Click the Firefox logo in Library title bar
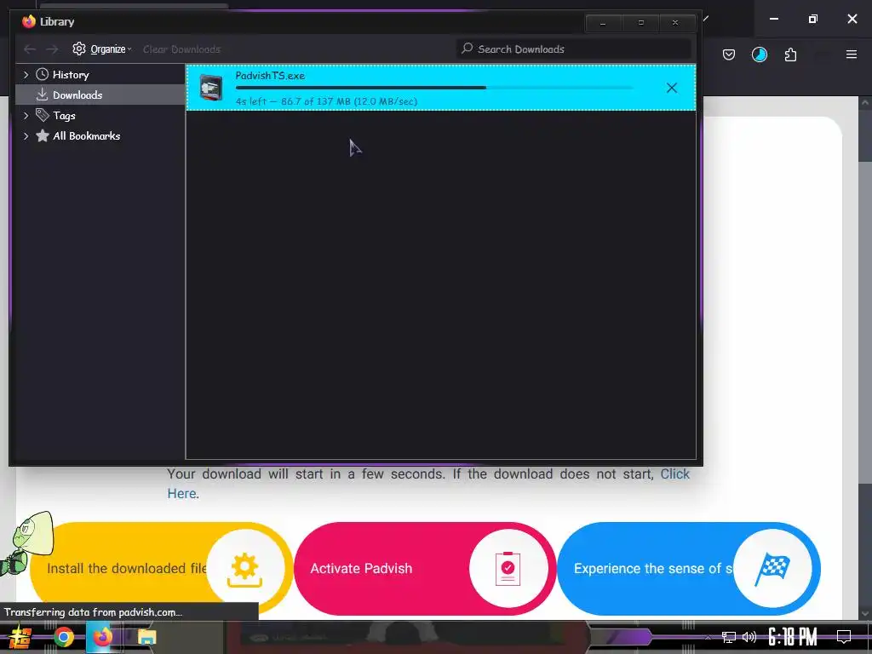This screenshot has width=872, height=654. coord(28,21)
